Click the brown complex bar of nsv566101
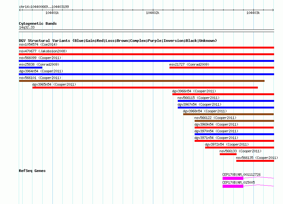 pos(142,81)
